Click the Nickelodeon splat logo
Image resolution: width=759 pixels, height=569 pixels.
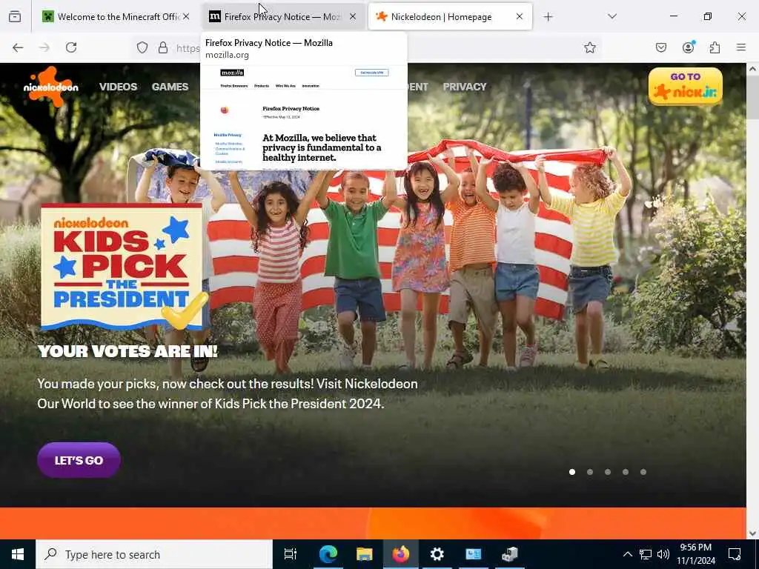[x=51, y=87]
